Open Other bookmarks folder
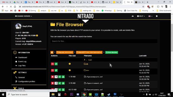This screenshot has height=97, width=173. click(164, 11)
